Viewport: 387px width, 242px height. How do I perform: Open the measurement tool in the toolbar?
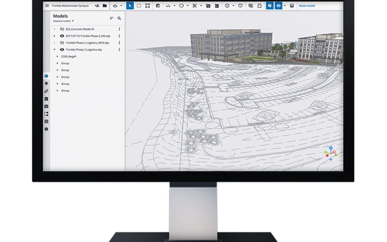point(167,5)
